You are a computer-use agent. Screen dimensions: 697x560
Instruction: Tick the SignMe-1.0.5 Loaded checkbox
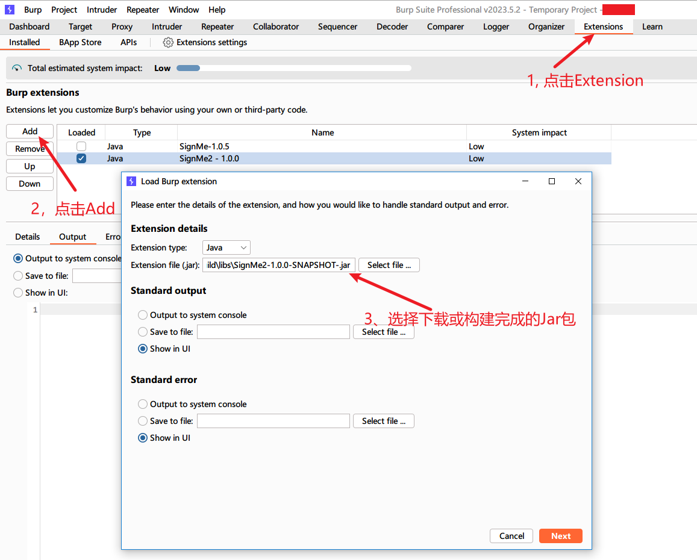point(81,146)
